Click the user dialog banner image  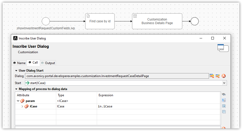click(x=223, y=48)
